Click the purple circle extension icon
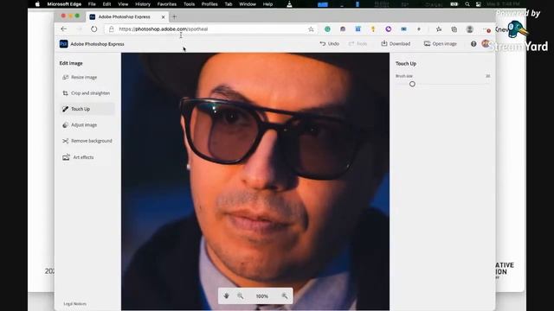Screen dimensions: 554x311 389,29
